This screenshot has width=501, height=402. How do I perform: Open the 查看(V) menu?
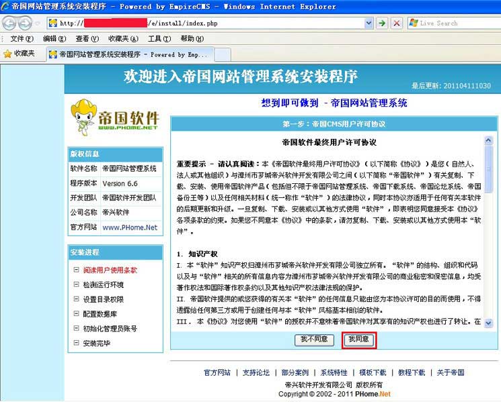click(x=88, y=39)
